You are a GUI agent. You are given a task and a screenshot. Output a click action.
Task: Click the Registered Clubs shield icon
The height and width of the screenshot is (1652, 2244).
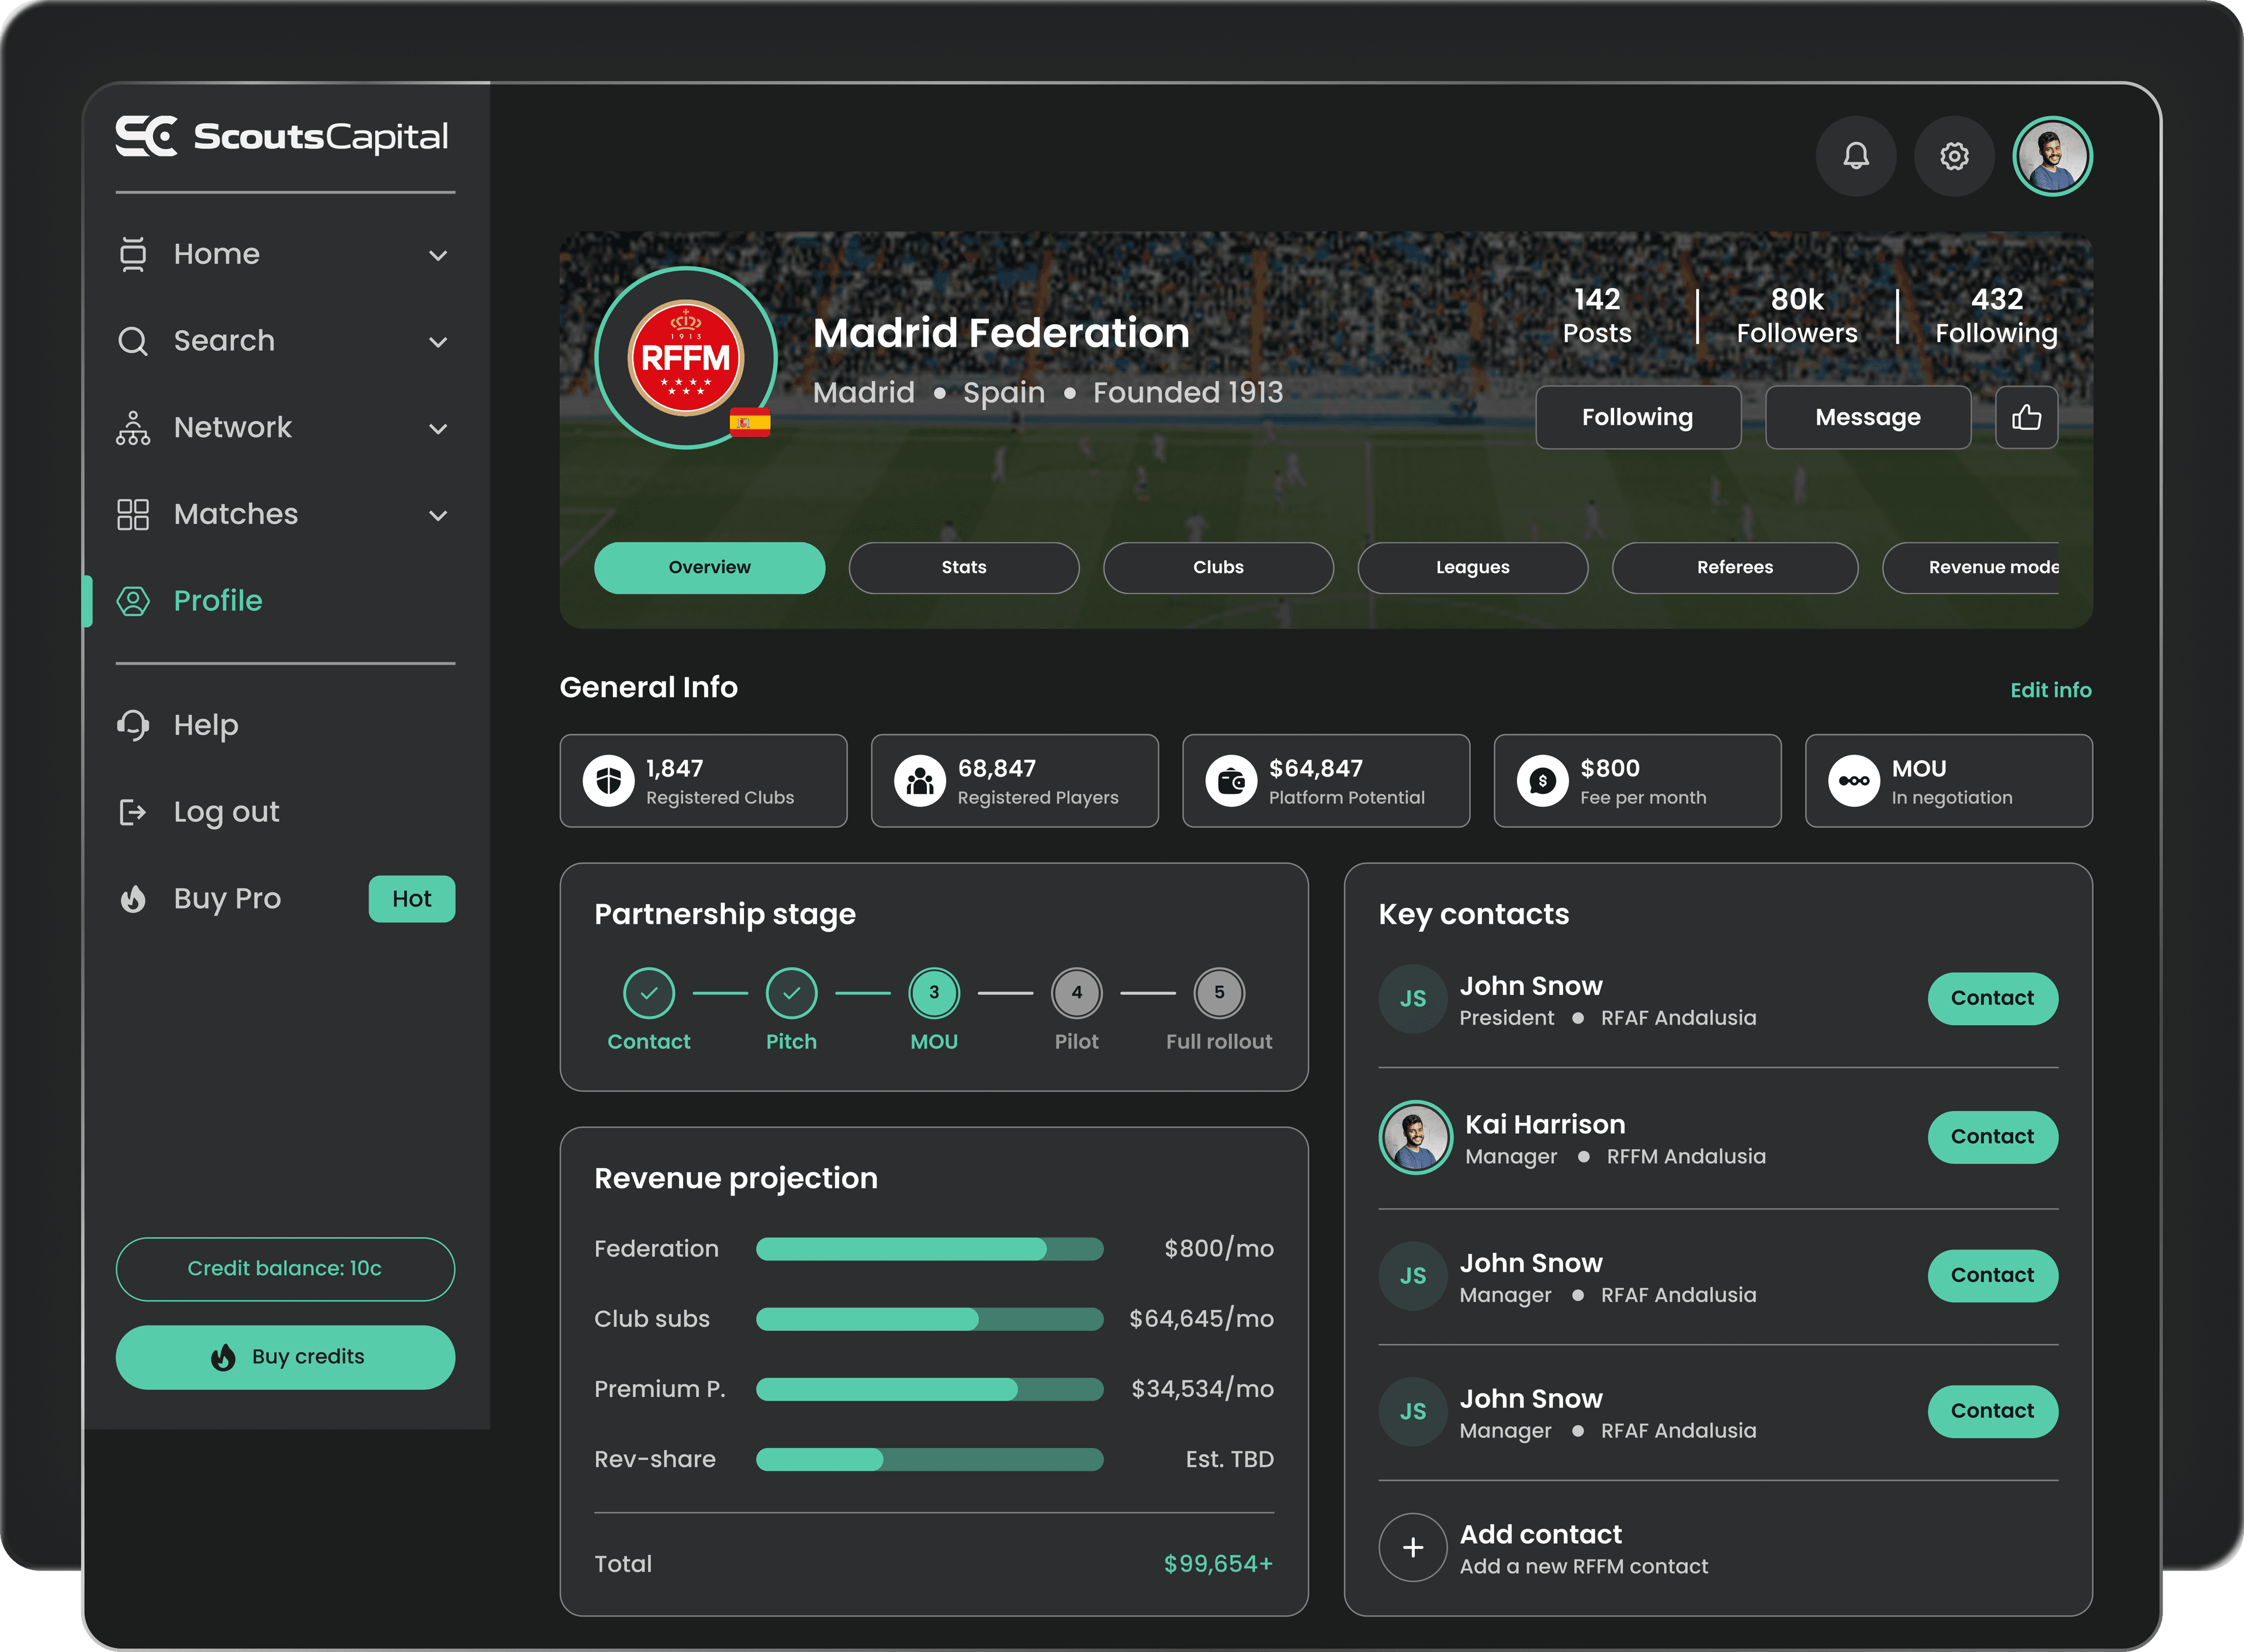[608, 781]
